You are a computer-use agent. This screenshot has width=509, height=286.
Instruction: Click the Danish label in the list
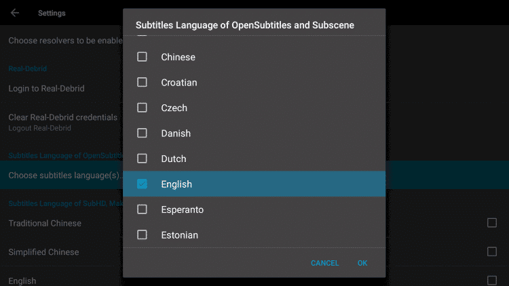click(x=176, y=134)
